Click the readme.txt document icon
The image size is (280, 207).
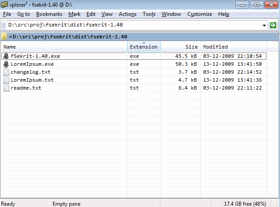point(6,88)
